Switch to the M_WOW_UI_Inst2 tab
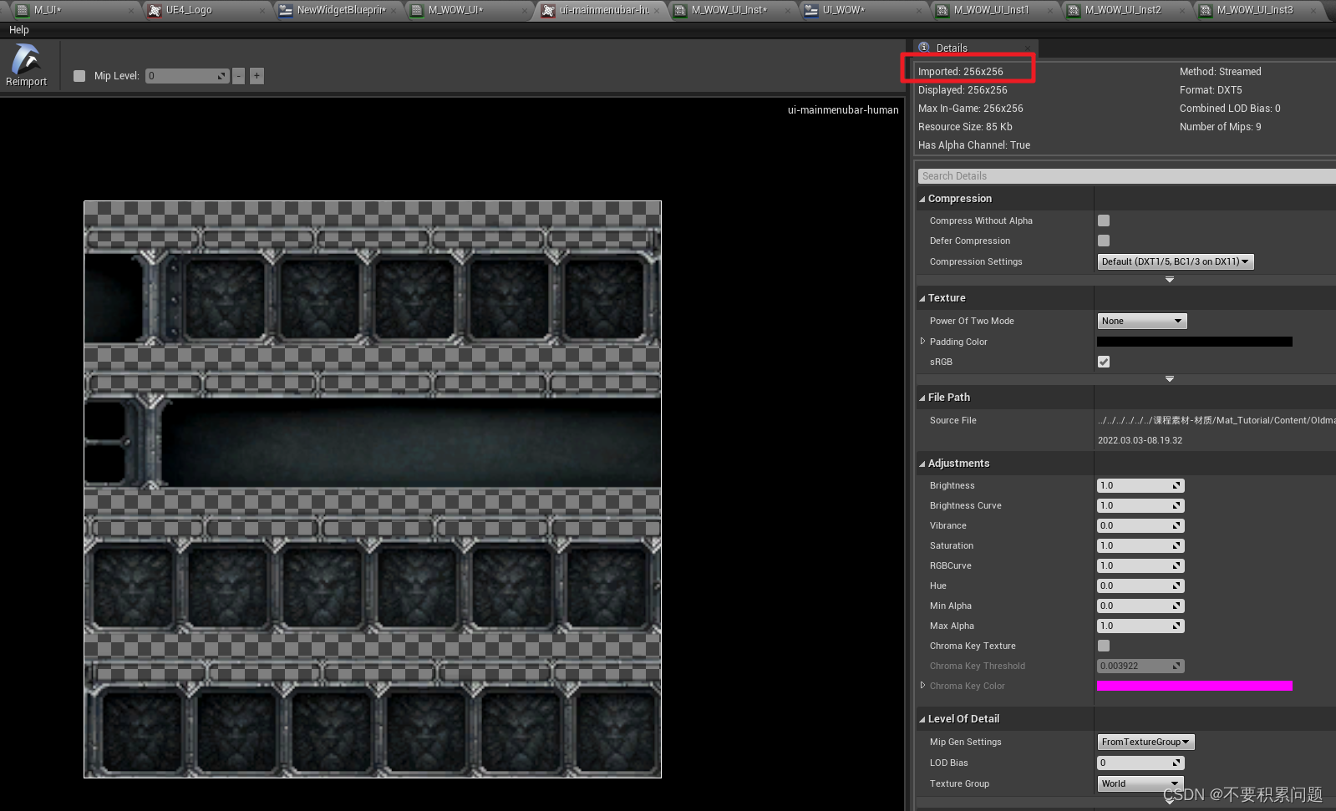The image size is (1336, 811). pyautogui.click(x=1123, y=10)
